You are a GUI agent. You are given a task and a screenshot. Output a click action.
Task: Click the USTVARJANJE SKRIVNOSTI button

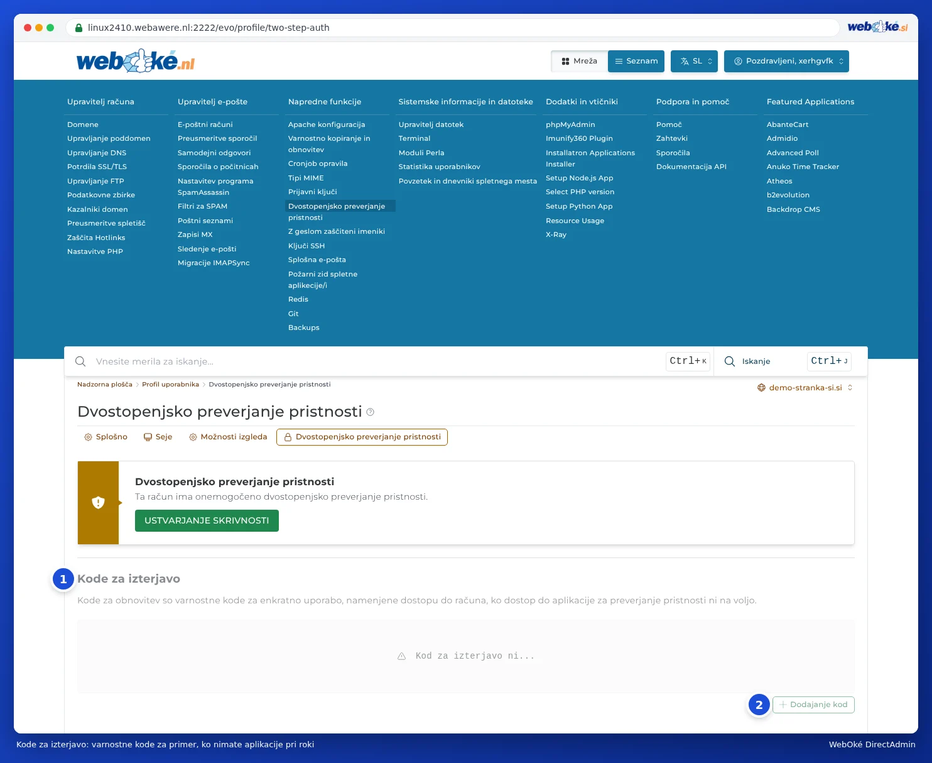[207, 520]
